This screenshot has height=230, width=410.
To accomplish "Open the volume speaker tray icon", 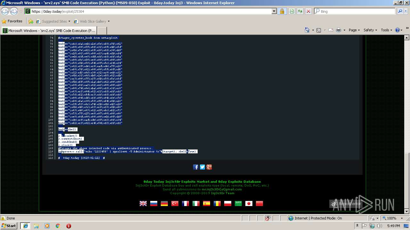I will [x=380, y=226].
